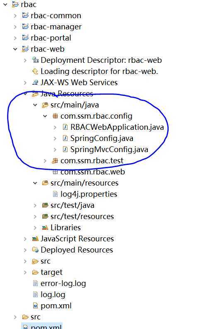Image resolution: width=198 pixels, height=329 pixels.
Task: Click the target folder icon
Action: 35,272
